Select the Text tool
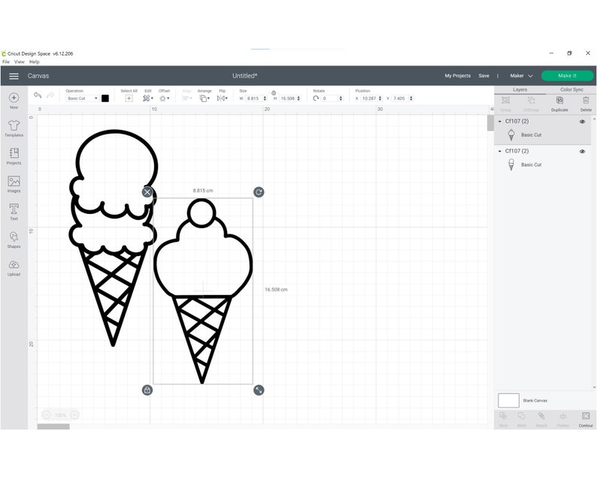Screen dimensions: 597x479 coord(14,209)
